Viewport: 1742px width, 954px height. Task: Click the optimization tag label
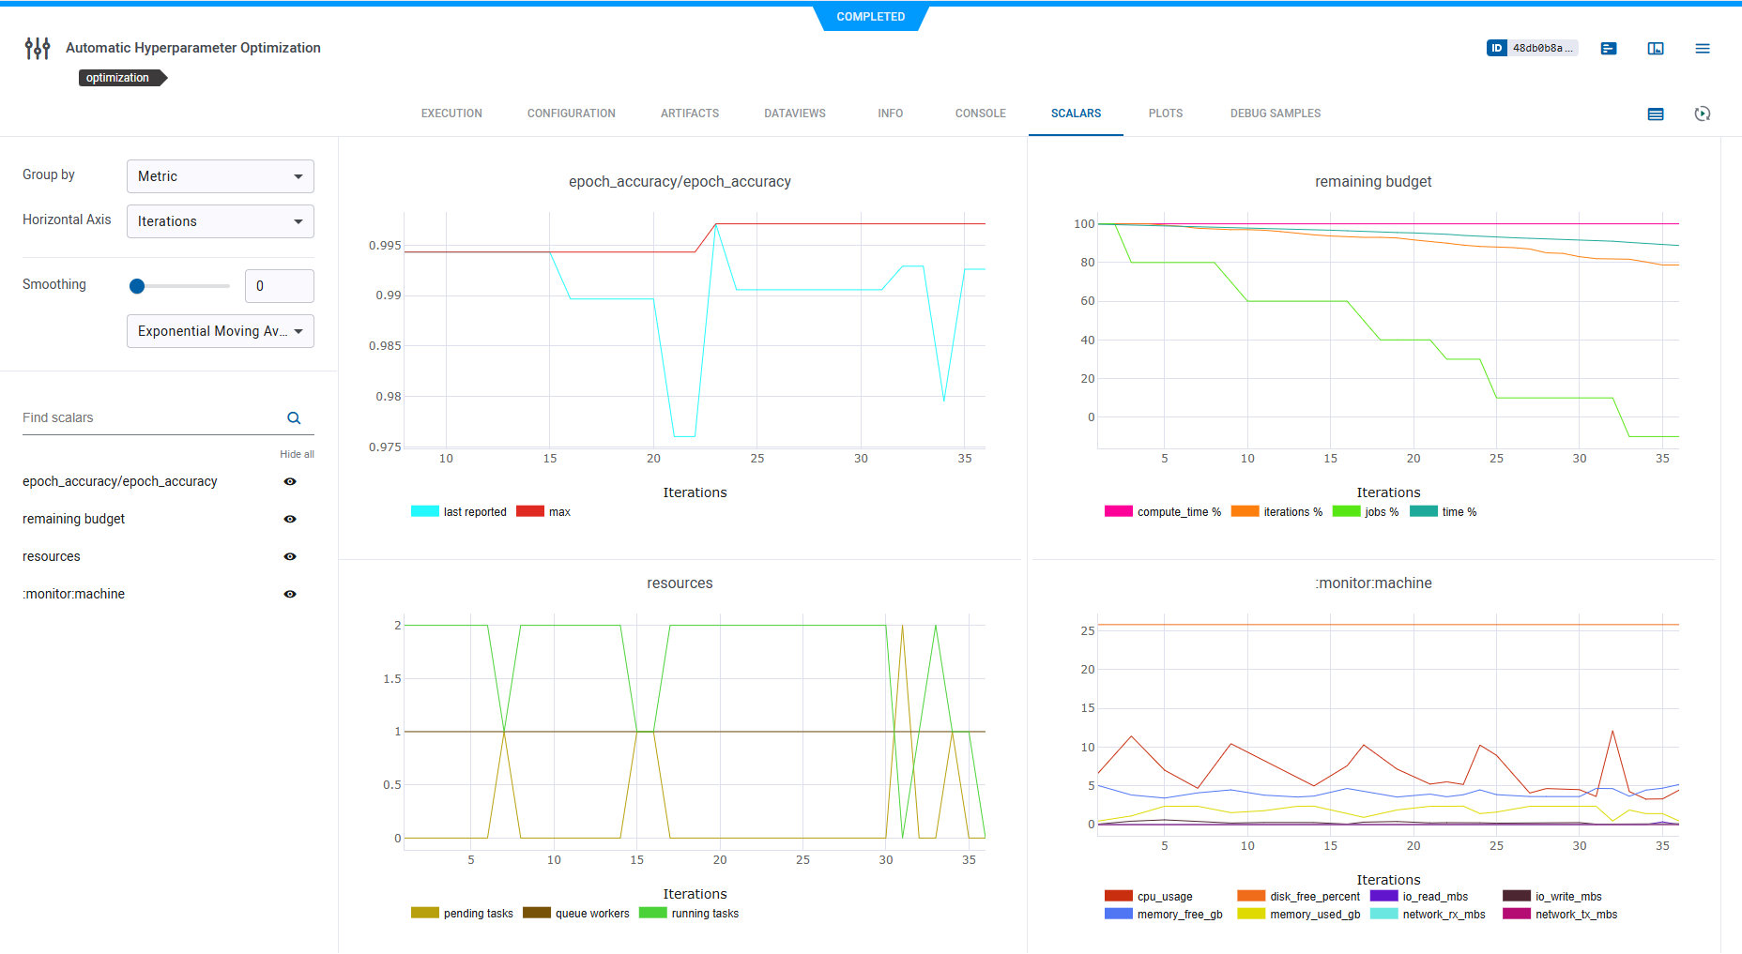119,78
